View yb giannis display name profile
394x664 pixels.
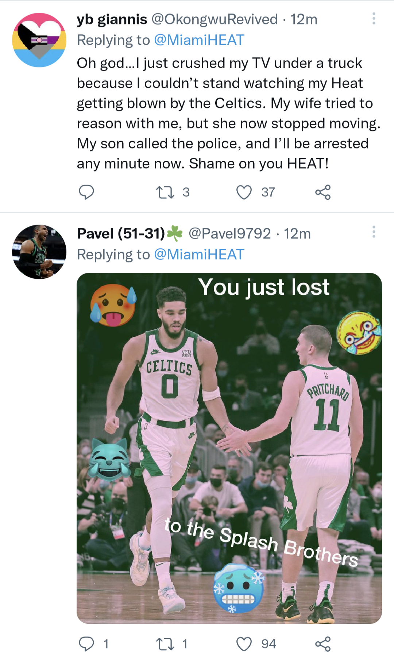tap(112, 19)
